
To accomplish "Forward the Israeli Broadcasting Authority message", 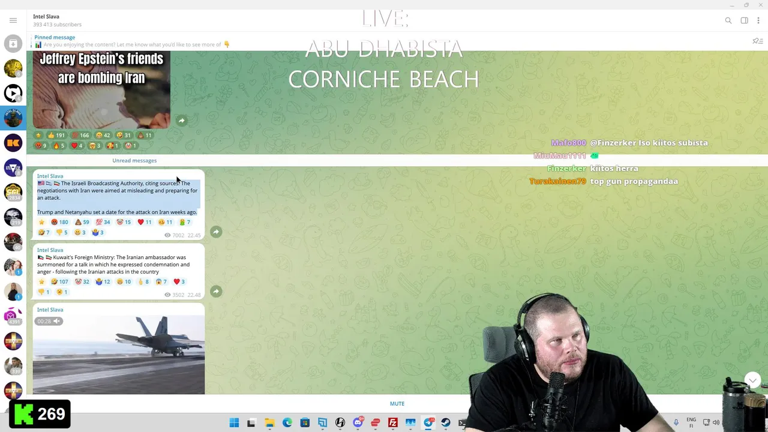I will 216,232.
